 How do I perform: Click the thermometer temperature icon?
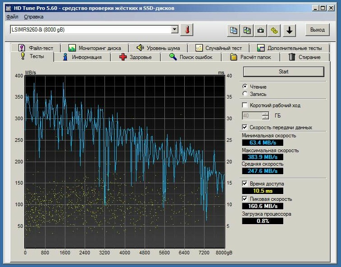[187, 30]
